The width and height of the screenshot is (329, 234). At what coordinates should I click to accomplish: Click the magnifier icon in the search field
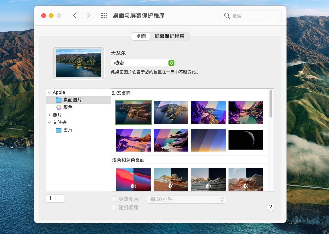click(227, 16)
